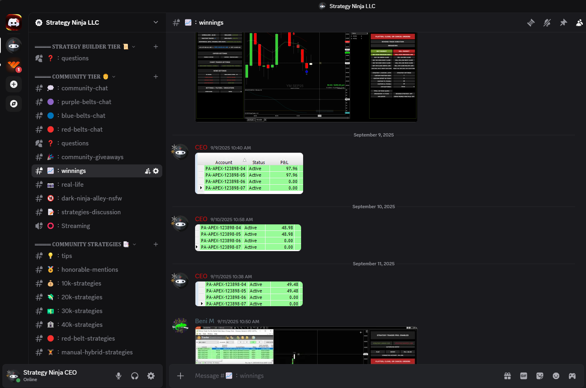Open the Strategy Ninja LLC server dropdown

point(156,22)
